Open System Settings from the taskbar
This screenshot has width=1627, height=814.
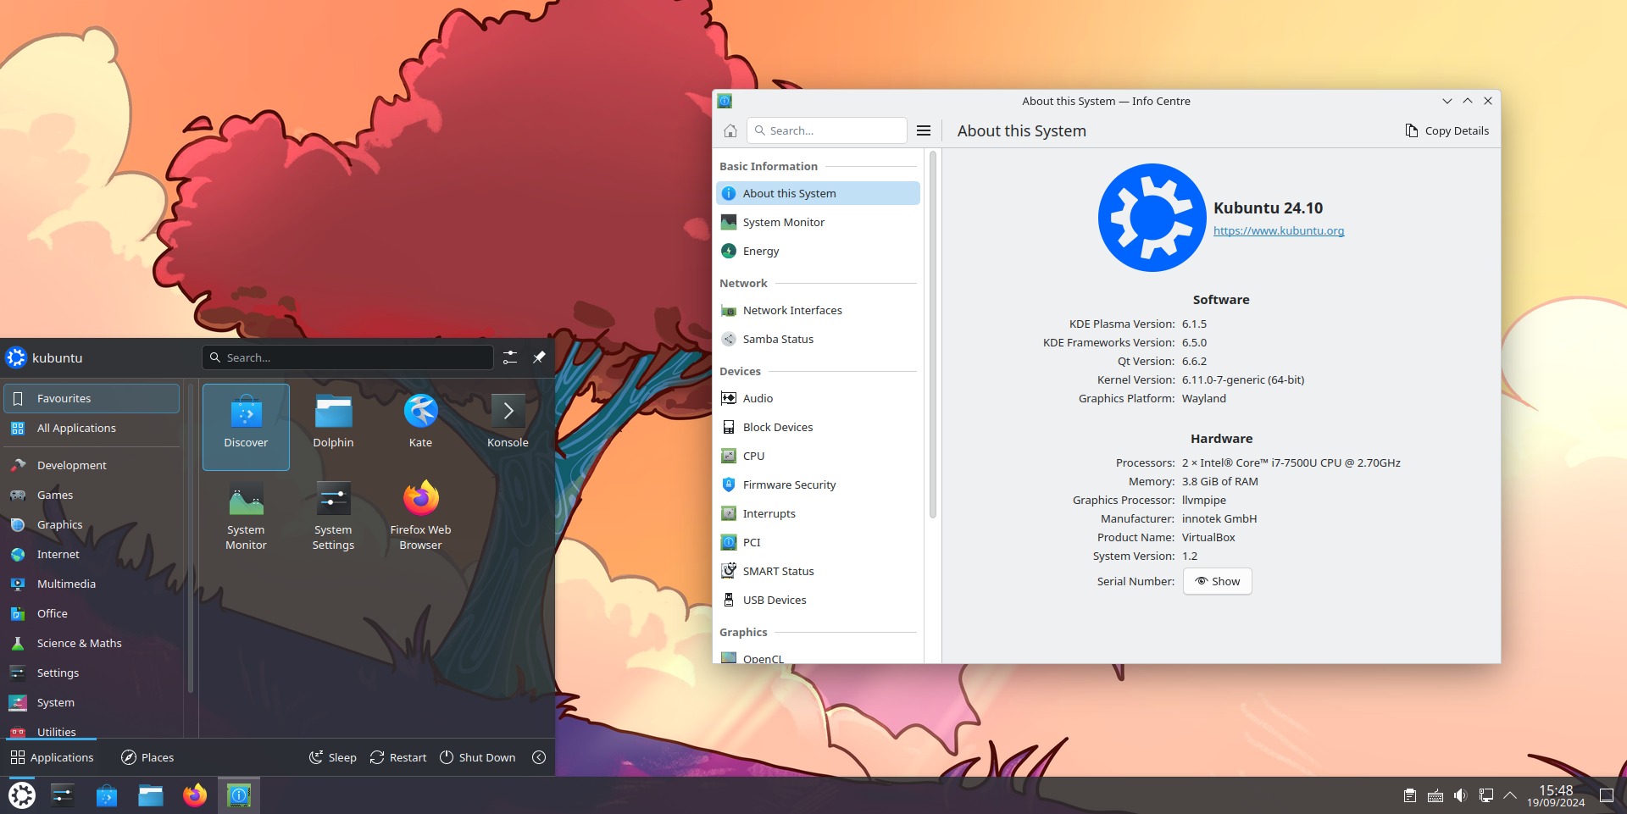(x=63, y=795)
